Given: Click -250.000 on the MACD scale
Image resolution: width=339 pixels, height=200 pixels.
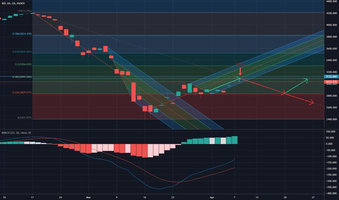Looking at the screenshot, I should (x=331, y=175).
